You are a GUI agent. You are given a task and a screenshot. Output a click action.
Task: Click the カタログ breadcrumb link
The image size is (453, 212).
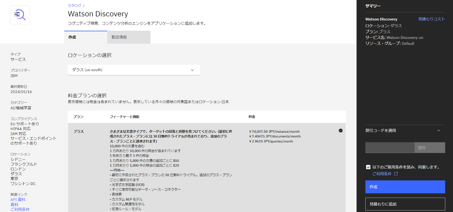click(74, 5)
